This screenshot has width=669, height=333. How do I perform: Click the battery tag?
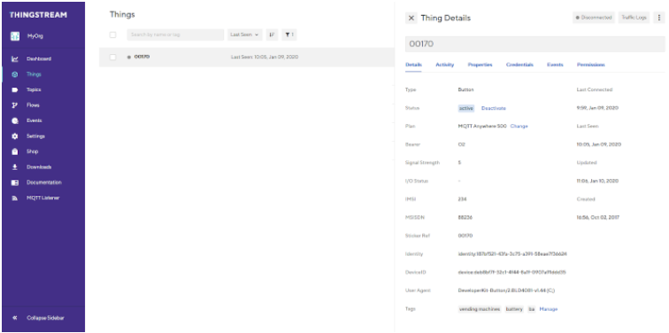tap(514, 309)
